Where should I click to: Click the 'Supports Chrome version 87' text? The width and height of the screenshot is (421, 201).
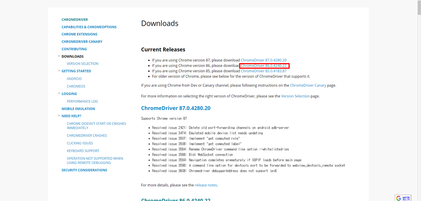point(164,118)
